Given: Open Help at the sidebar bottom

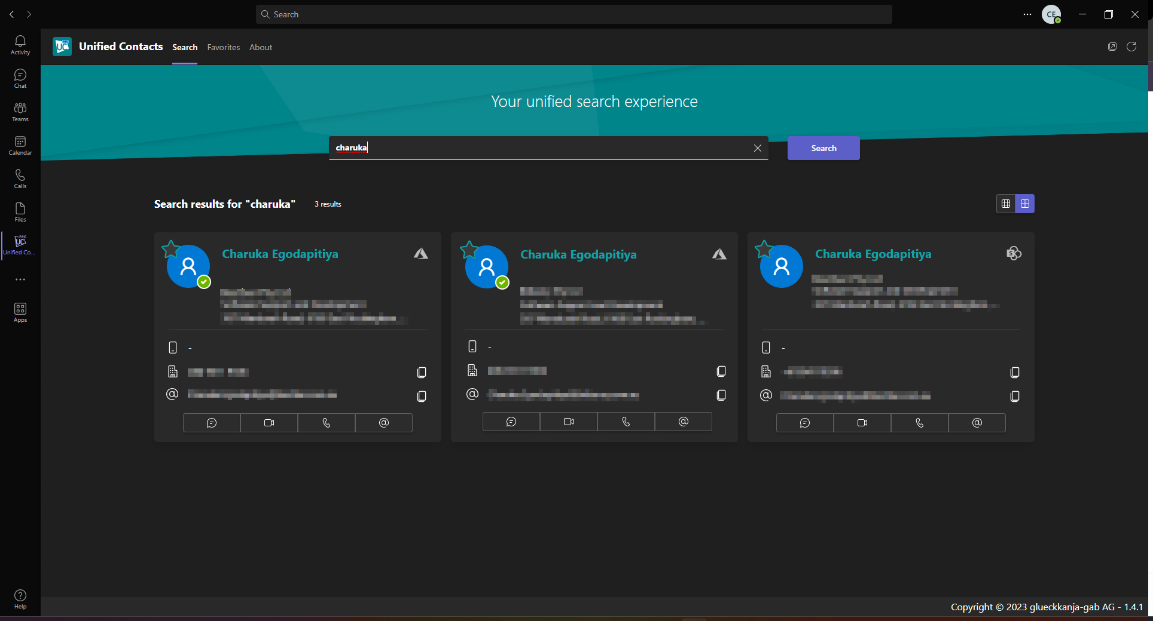Looking at the screenshot, I should coord(20,599).
